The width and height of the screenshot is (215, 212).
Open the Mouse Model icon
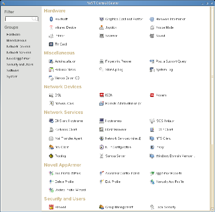tap(152, 27)
